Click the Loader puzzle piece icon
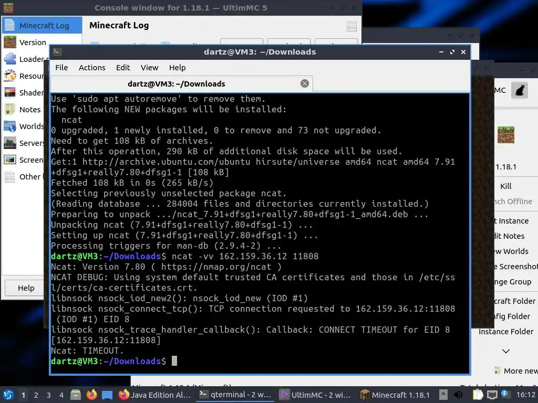538x403 pixels. (x=10, y=59)
